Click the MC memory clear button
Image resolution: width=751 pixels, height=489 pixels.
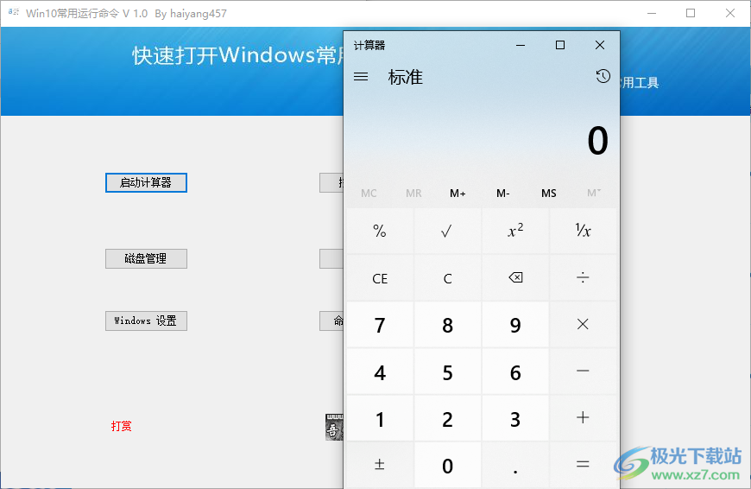(x=369, y=194)
